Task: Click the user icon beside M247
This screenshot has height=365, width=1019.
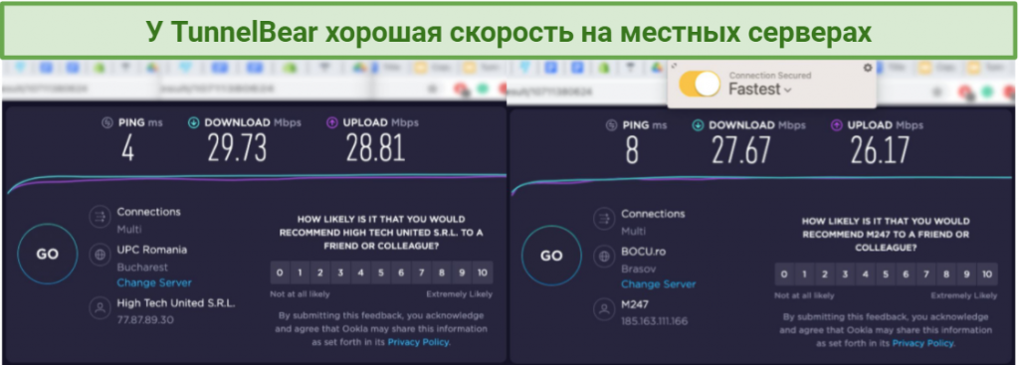Action: (x=604, y=310)
